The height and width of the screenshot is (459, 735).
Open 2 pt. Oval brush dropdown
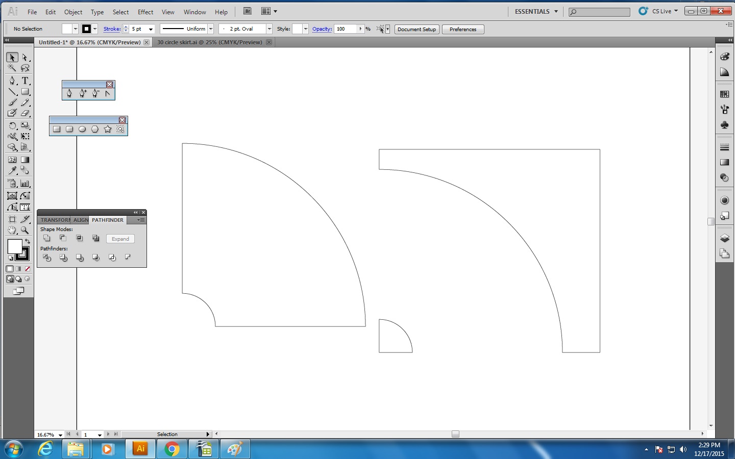click(269, 29)
